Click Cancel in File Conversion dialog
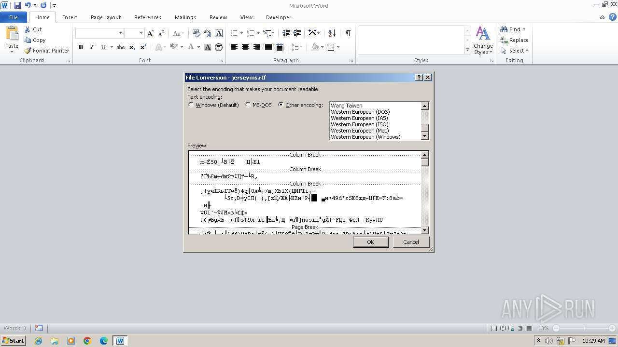 point(411,242)
